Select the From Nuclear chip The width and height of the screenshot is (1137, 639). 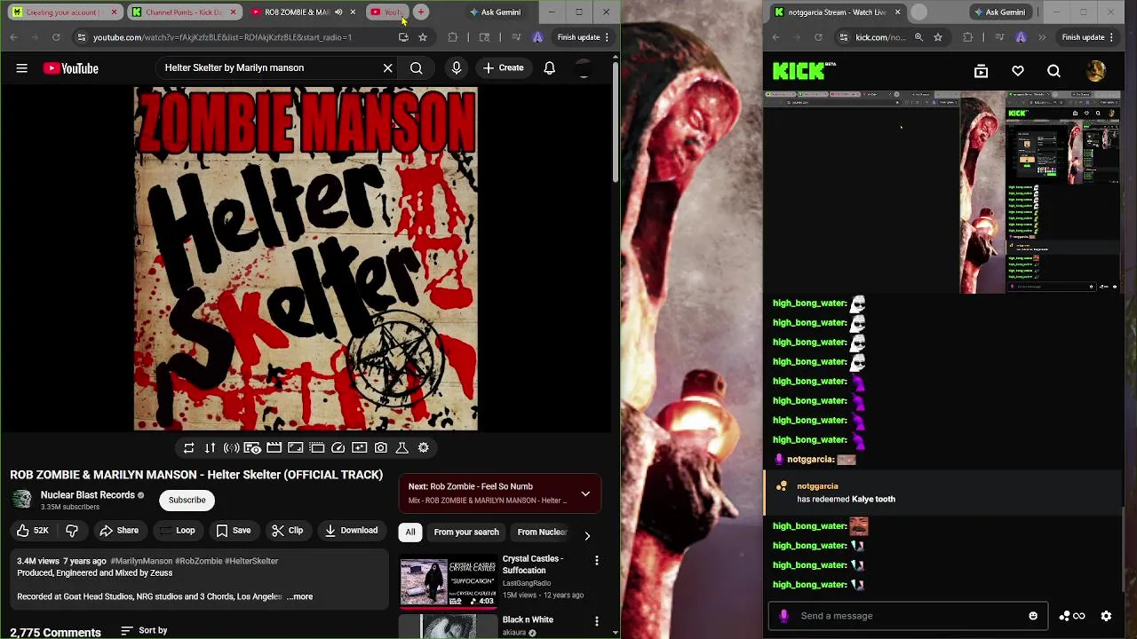[x=542, y=532]
